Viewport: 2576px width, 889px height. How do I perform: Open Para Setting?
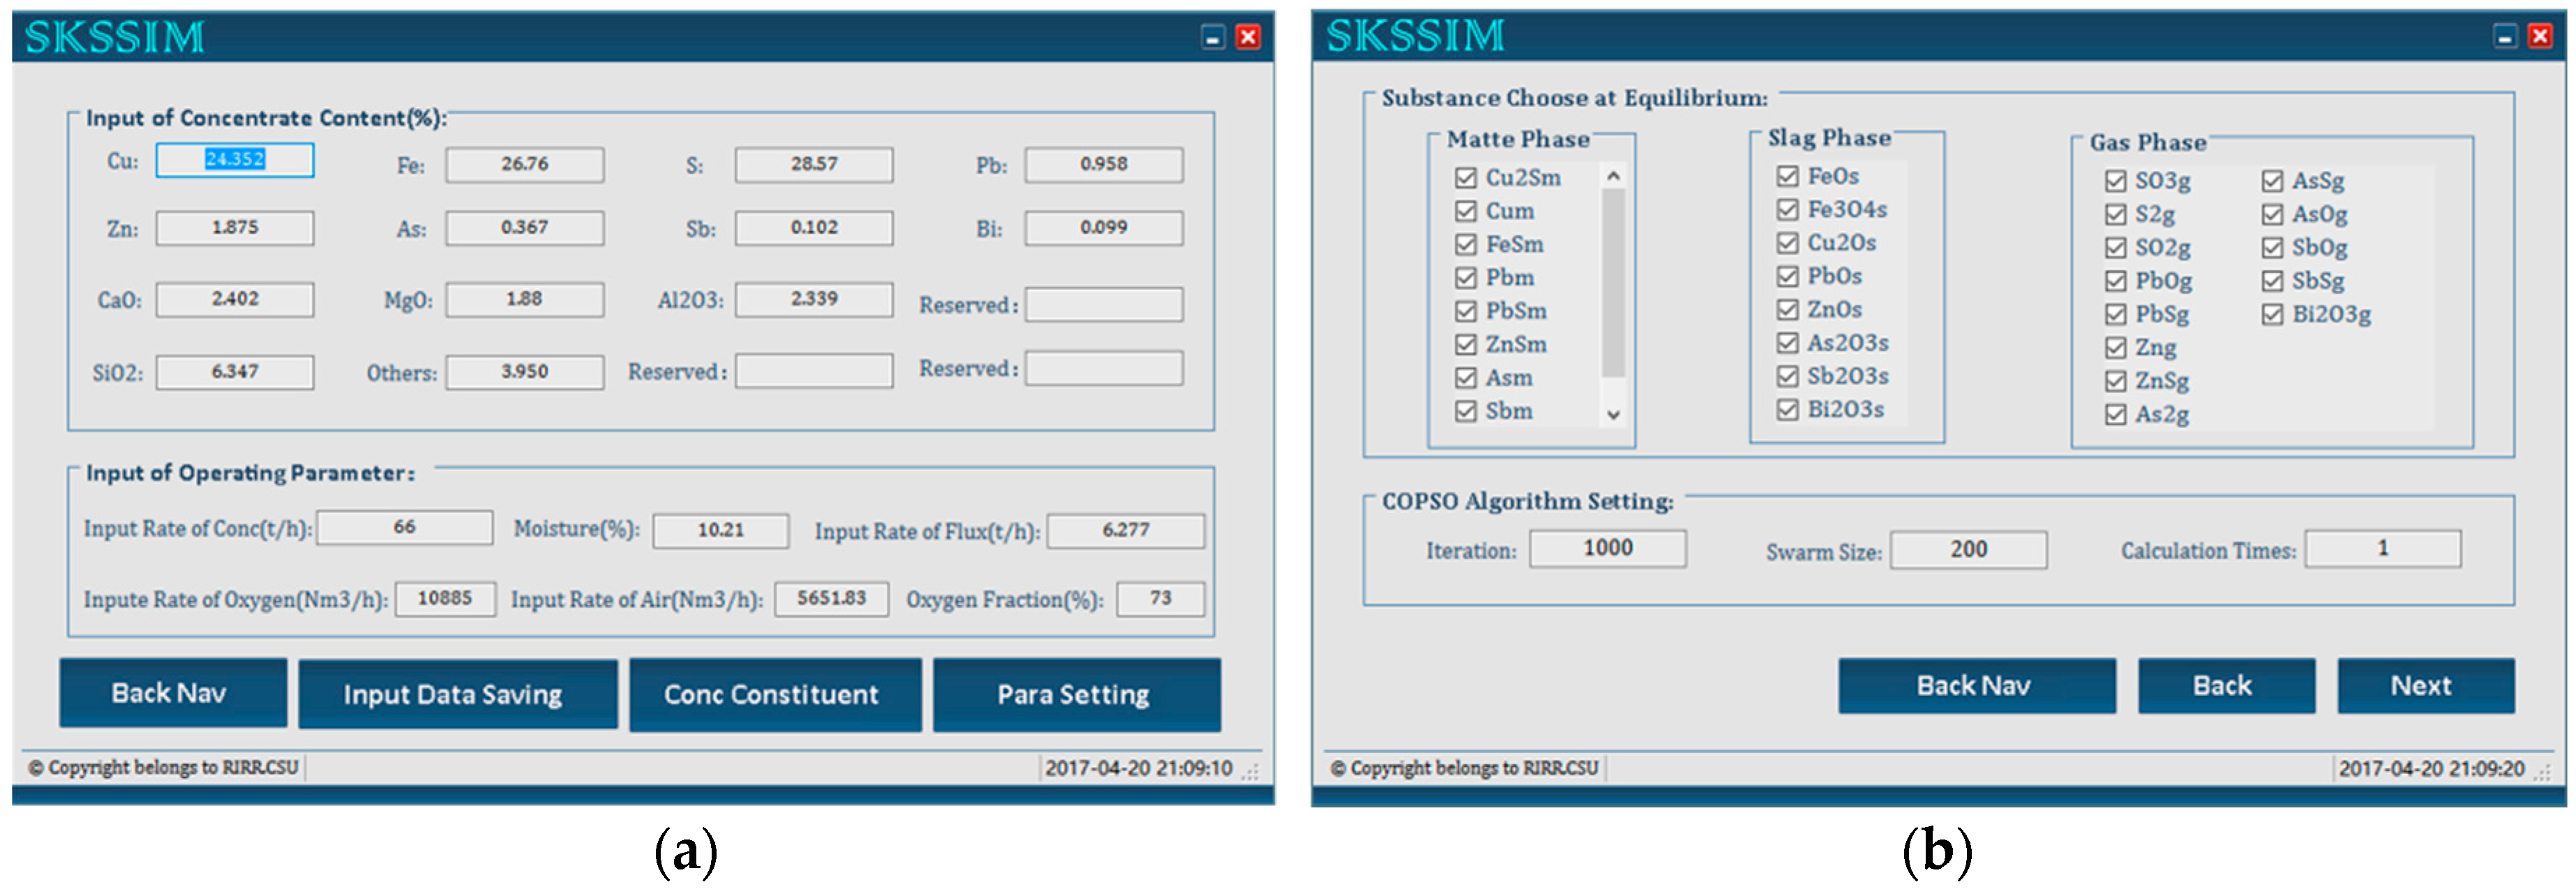(1075, 694)
